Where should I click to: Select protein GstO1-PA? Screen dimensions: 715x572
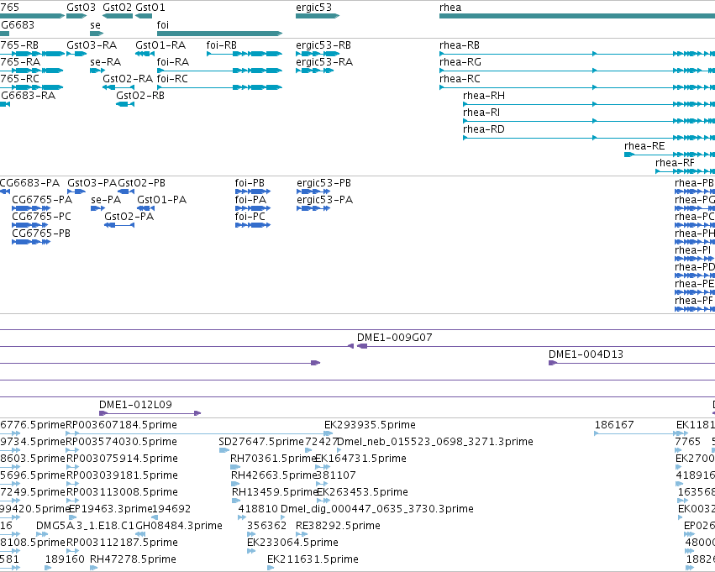click(146, 208)
